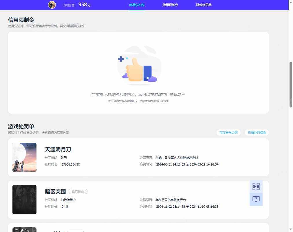This screenshot has height=232, width=293.
Task: Select the 0小时 duration value
Action: point(65,207)
